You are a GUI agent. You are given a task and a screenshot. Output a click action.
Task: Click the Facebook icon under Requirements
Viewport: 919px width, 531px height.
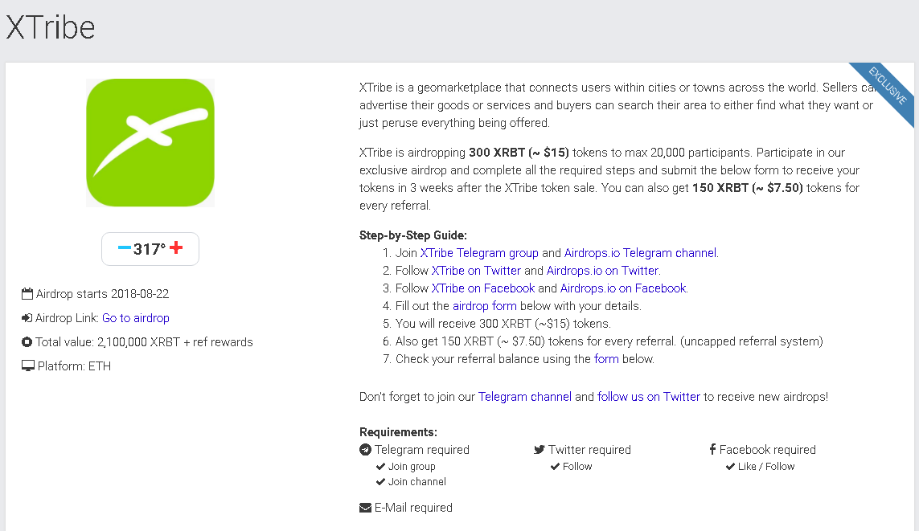pos(712,450)
